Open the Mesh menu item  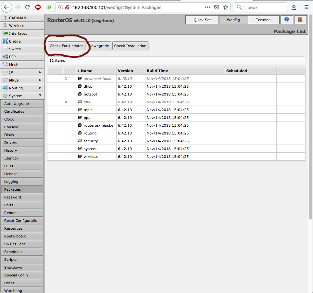(x=22, y=65)
